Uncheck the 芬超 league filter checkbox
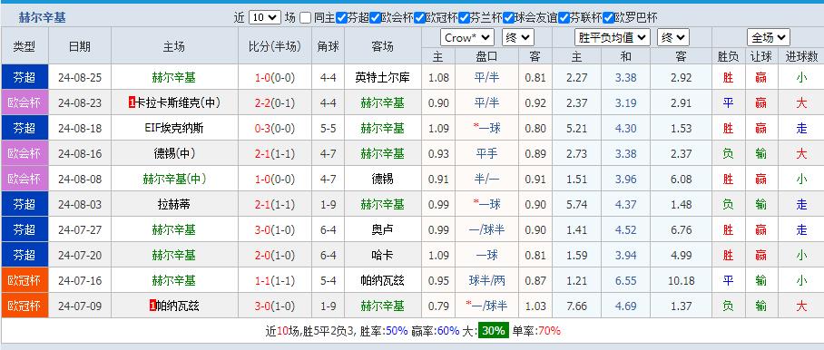 click(x=341, y=18)
